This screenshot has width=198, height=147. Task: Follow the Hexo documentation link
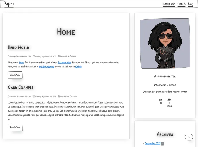[64, 63]
